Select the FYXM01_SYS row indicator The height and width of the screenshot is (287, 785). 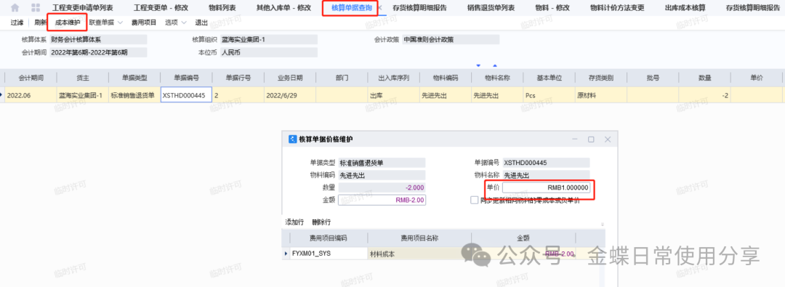click(286, 254)
